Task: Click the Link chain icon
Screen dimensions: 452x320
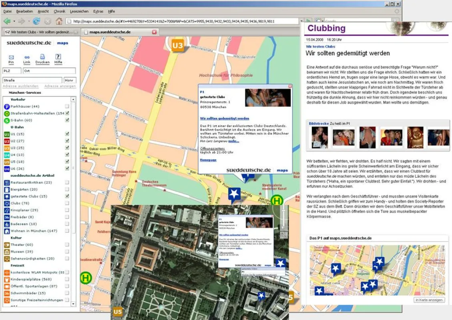Action: coord(27,57)
